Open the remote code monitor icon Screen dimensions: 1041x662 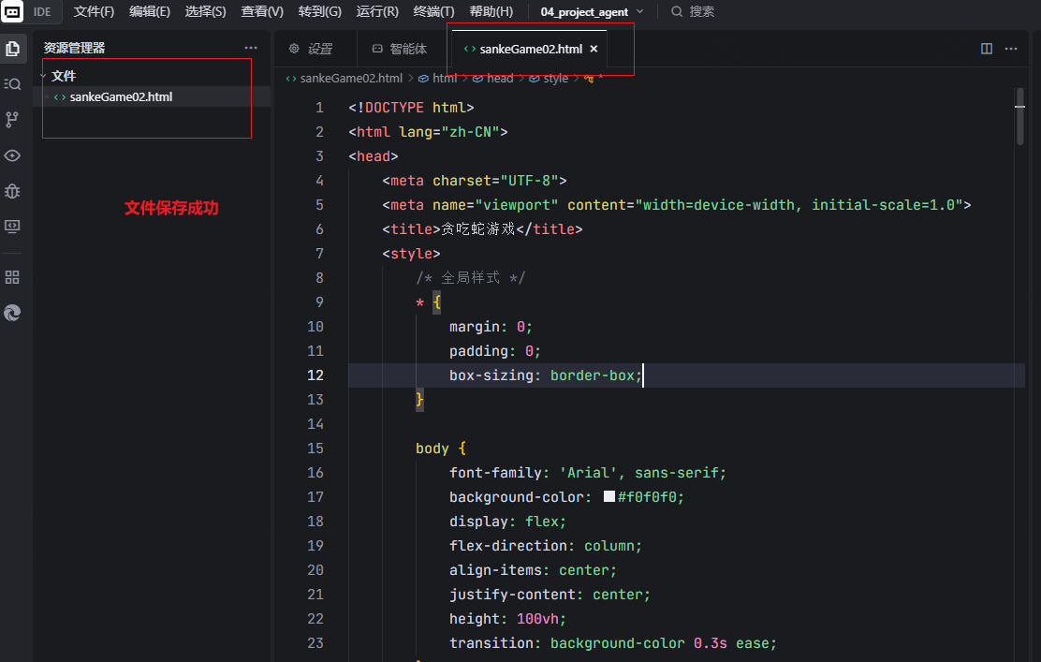(x=12, y=227)
